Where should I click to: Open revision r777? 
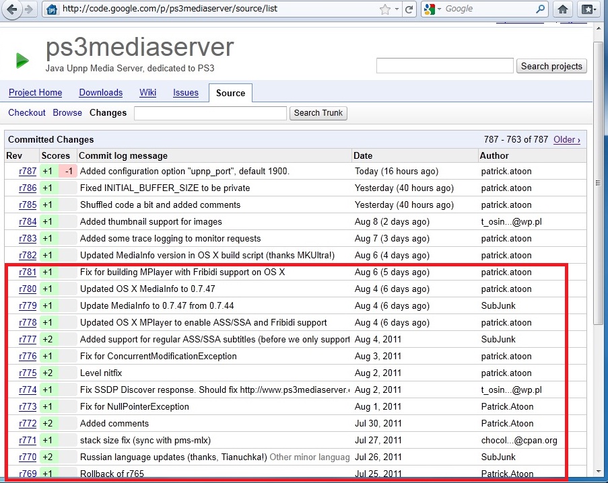28,339
